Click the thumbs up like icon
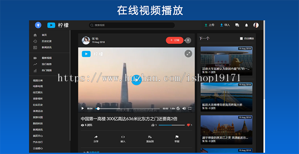This screenshot has height=154, width=299. coord(153,125)
